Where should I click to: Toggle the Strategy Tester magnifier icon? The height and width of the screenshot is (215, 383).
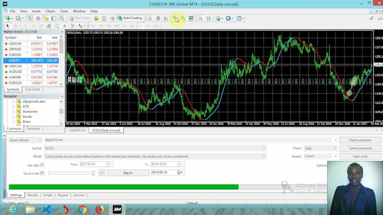(62, 19)
